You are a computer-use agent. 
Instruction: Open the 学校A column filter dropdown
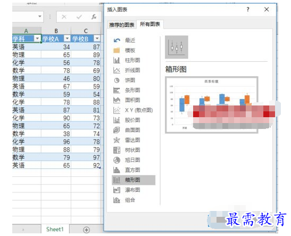click(67, 38)
